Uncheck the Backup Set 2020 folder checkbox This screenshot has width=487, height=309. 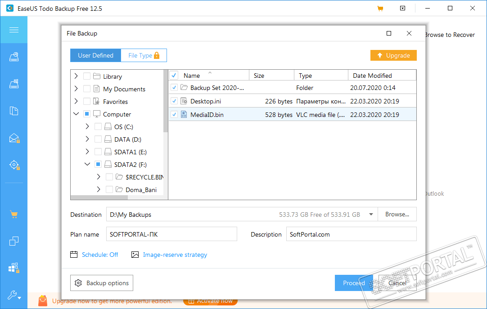pos(174,88)
